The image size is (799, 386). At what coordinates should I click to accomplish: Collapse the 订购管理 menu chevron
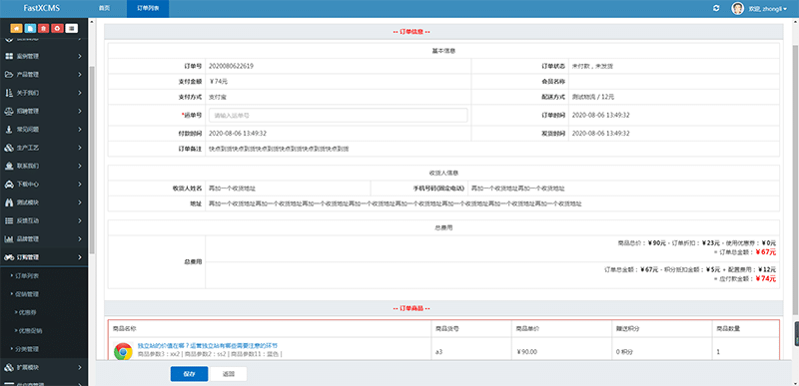coord(80,257)
